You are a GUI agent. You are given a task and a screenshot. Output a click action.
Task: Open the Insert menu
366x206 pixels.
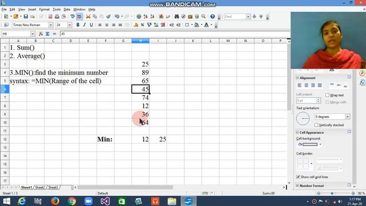tap(32, 9)
